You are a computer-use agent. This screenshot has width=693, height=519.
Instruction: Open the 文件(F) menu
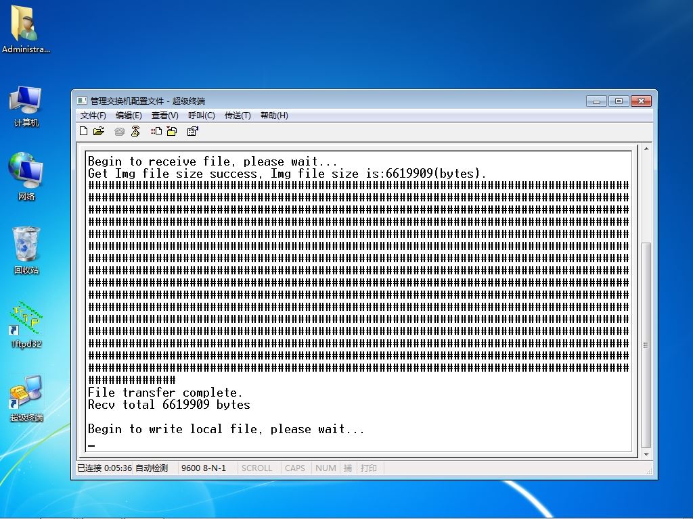click(93, 115)
